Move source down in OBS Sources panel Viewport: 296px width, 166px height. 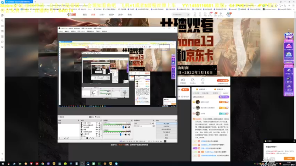[93, 138]
